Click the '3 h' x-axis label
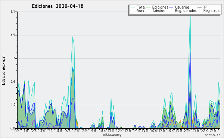The height and width of the screenshot is (138, 224). pos(43,131)
